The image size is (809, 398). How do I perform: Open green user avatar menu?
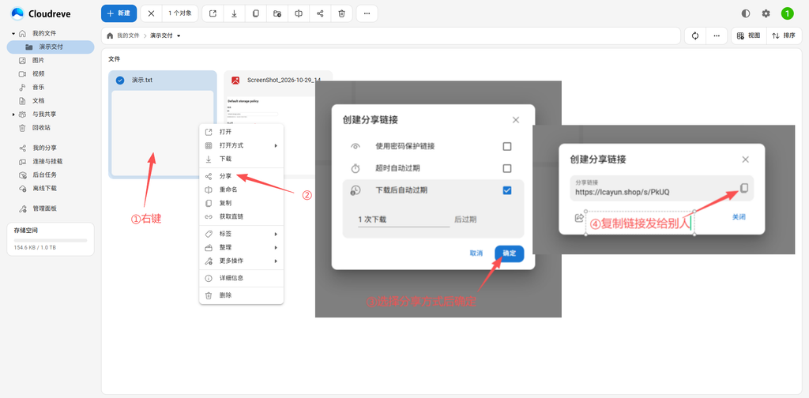coord(788,13)
